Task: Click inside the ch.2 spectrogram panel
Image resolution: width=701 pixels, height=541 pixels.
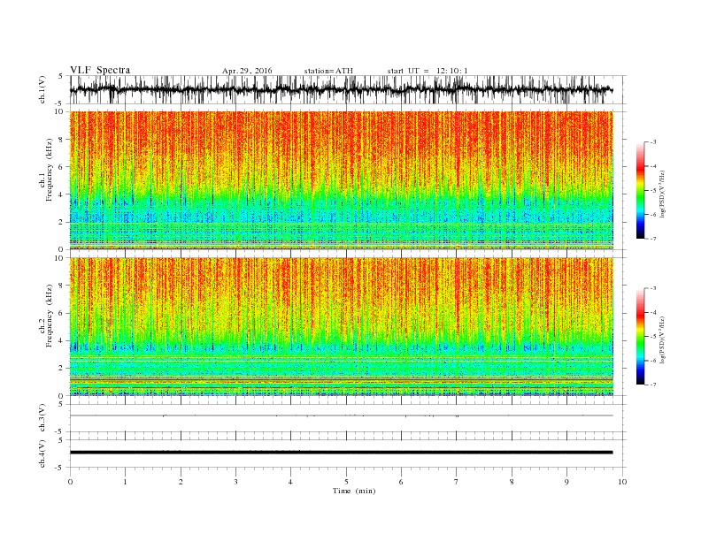Action: pos(342,327)
